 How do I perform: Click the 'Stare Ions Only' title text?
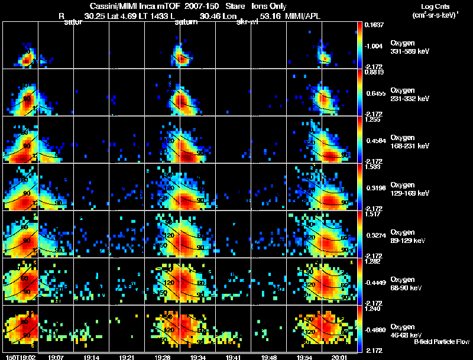(x=256, y=6)
